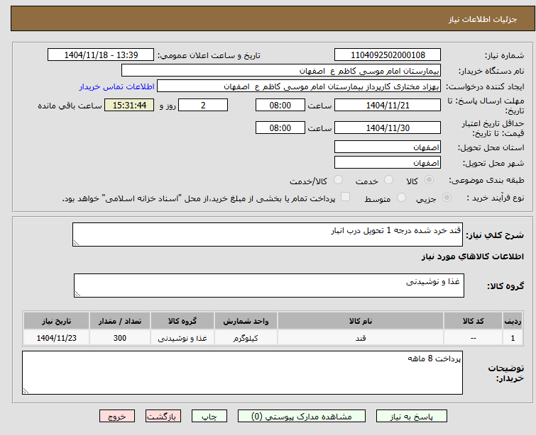Viewport: 536px width, 435px height.
Task: Click row number 1 cell
Action: pos(513,338)
